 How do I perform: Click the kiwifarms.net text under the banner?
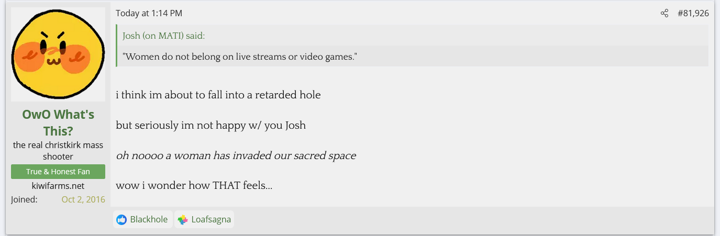click(58, 186)
